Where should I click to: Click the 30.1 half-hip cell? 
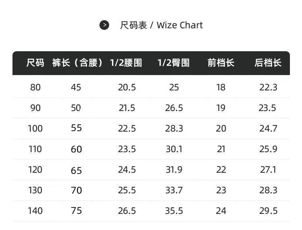174,149
